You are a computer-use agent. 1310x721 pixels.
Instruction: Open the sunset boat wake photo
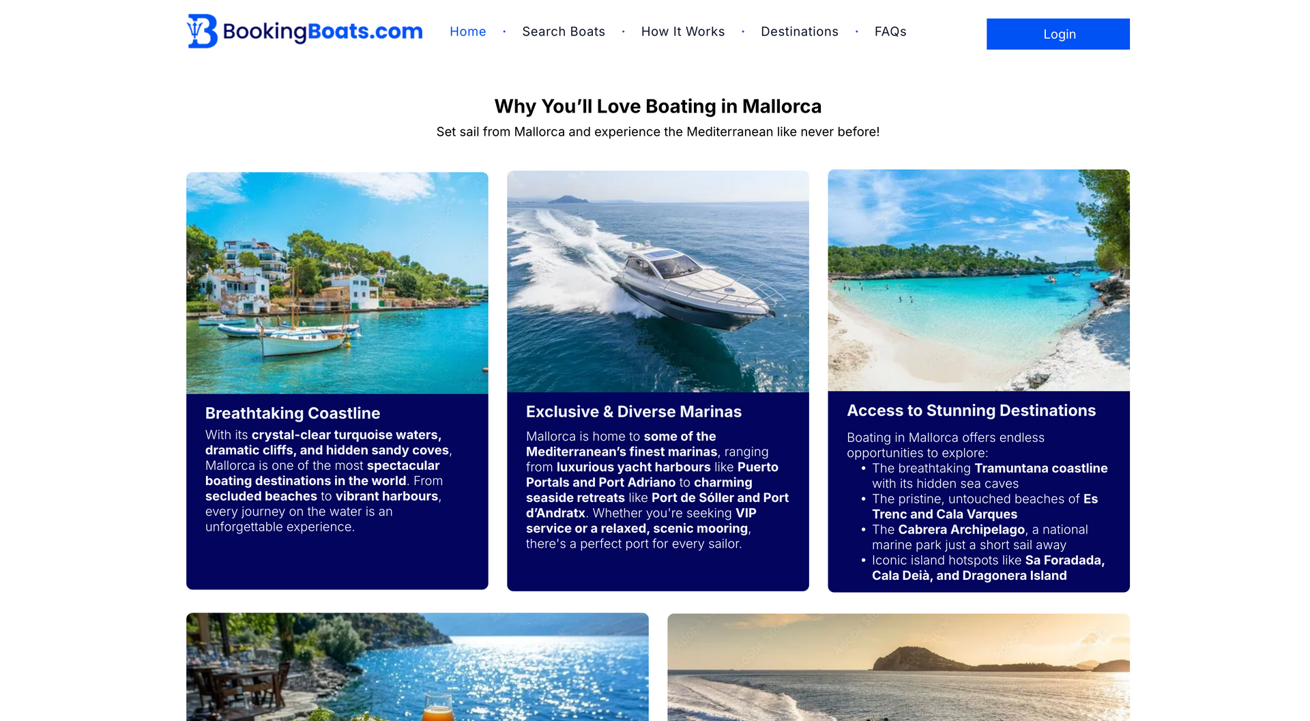pyautogui.click(x=899, y=667)
